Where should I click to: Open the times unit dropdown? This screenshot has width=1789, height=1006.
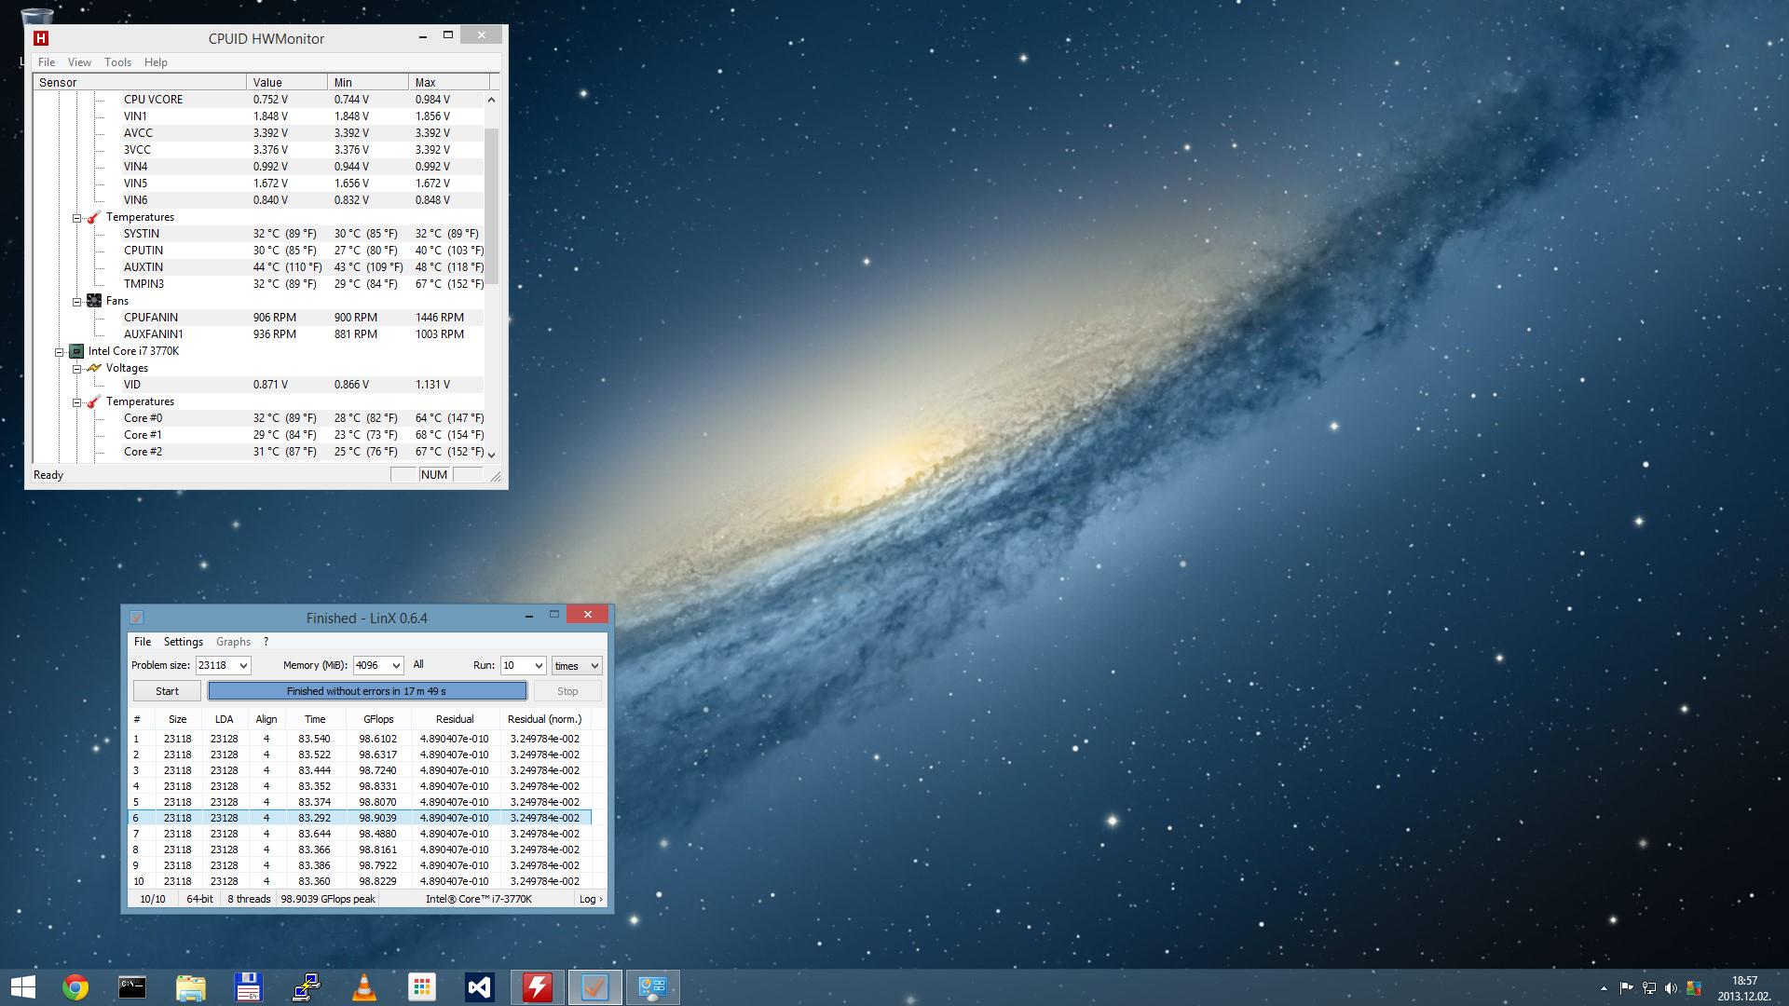coord(595,665)
